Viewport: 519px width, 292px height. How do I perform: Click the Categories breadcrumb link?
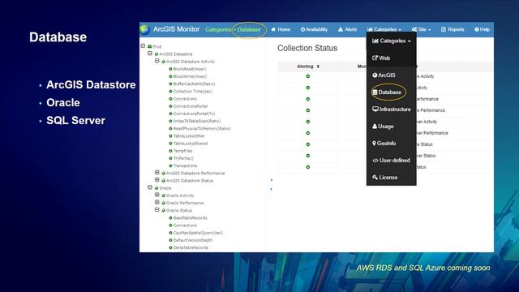pyautogui.click(x=218, y=29)
